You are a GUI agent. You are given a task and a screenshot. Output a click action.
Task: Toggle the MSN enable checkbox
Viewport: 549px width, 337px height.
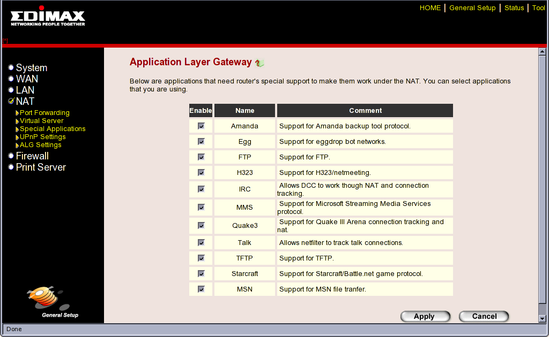click(201, 289)
